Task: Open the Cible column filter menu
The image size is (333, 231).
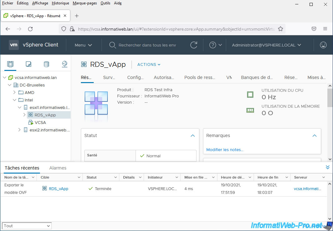Action: [x=79, y=177]
